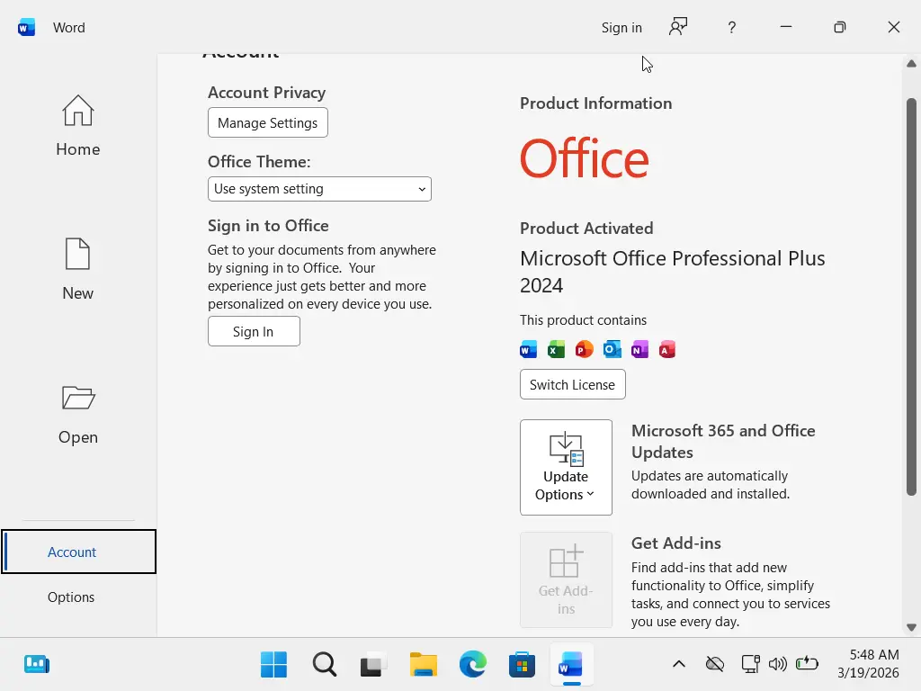Choose Open folder in sidebar

(x=78, y=415)
